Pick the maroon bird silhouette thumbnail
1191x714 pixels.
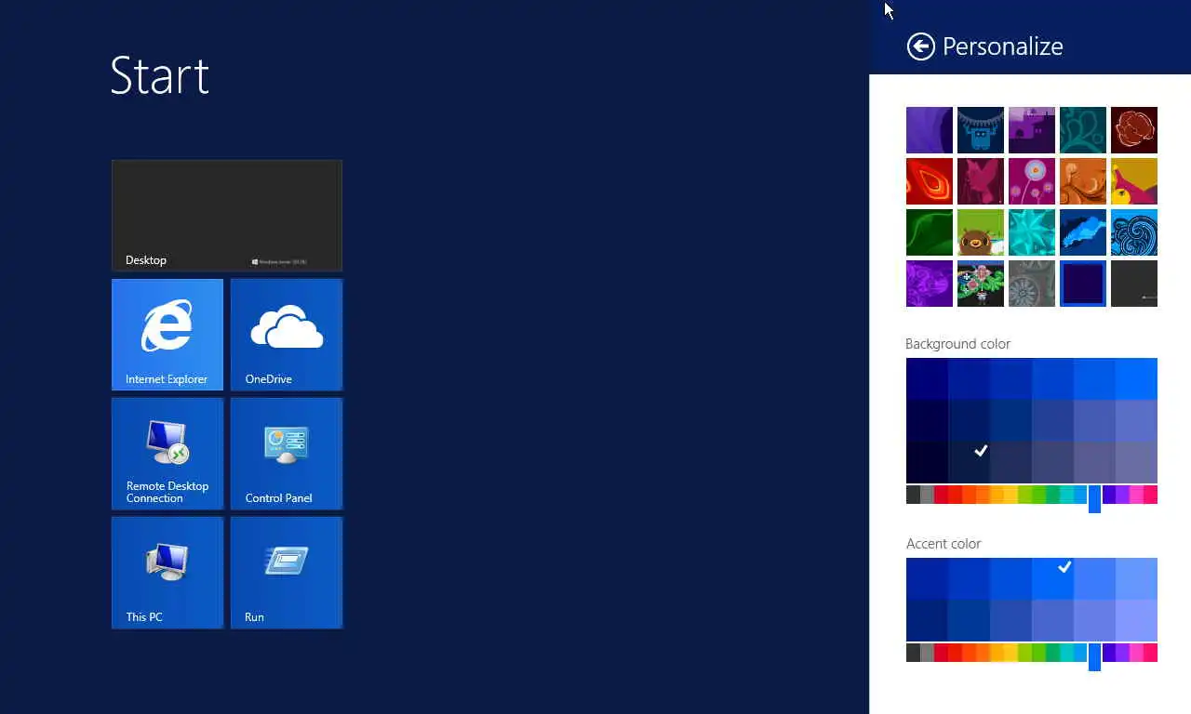coord(981,181)
